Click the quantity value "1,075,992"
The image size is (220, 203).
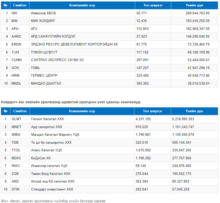click(x=143, y=150)
